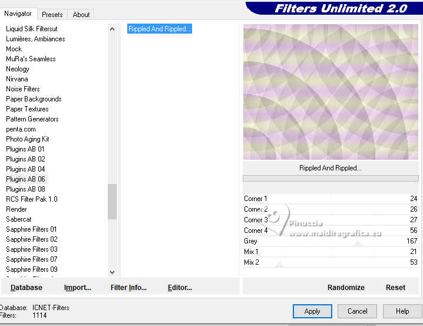This screenshot has height=326, width=423.
Task: Select the Mock filter category
Action: coord(14,49)
